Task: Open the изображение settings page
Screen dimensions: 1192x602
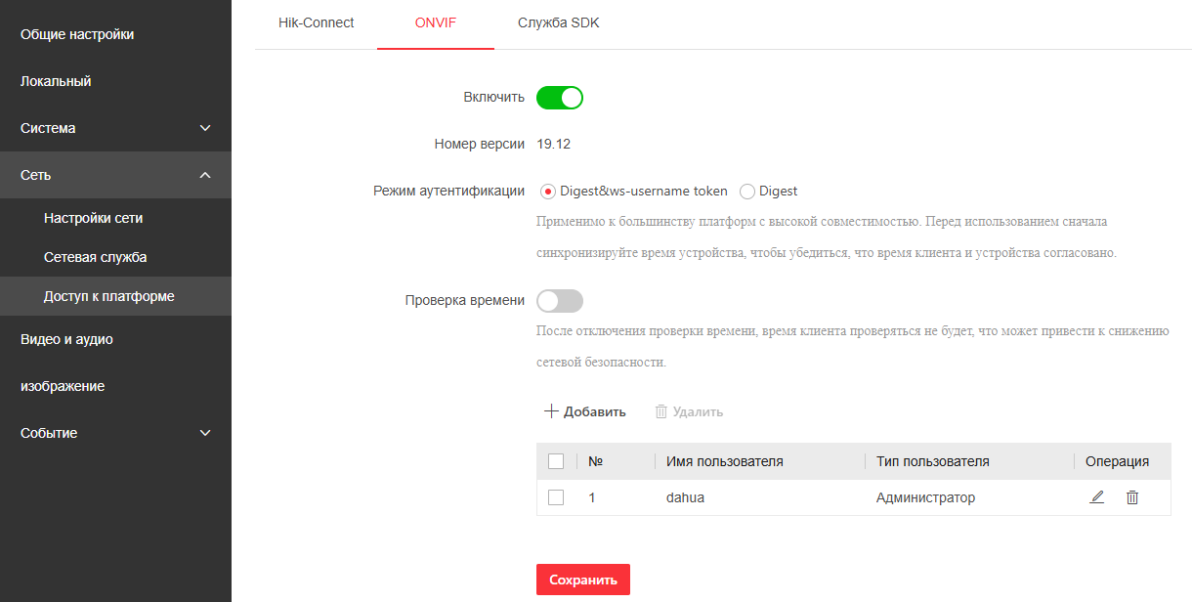Action: coord(63,386)
